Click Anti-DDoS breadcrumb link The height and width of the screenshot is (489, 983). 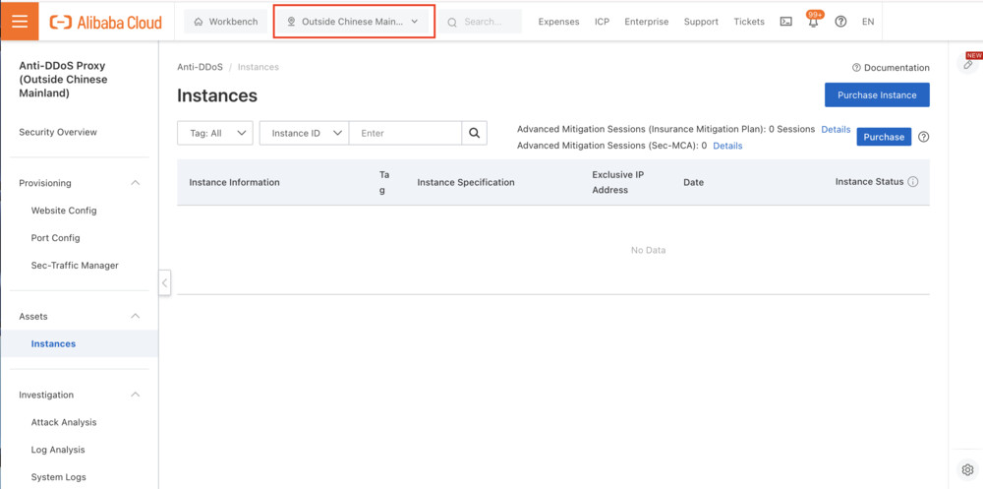click(x=200, y=67)
